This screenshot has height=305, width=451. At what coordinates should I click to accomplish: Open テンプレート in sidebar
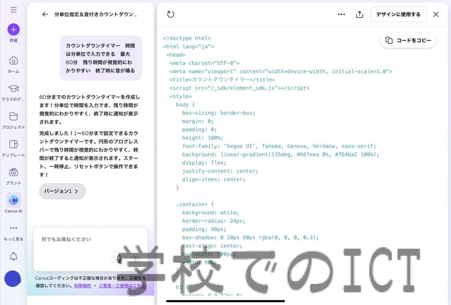(14, 145)
